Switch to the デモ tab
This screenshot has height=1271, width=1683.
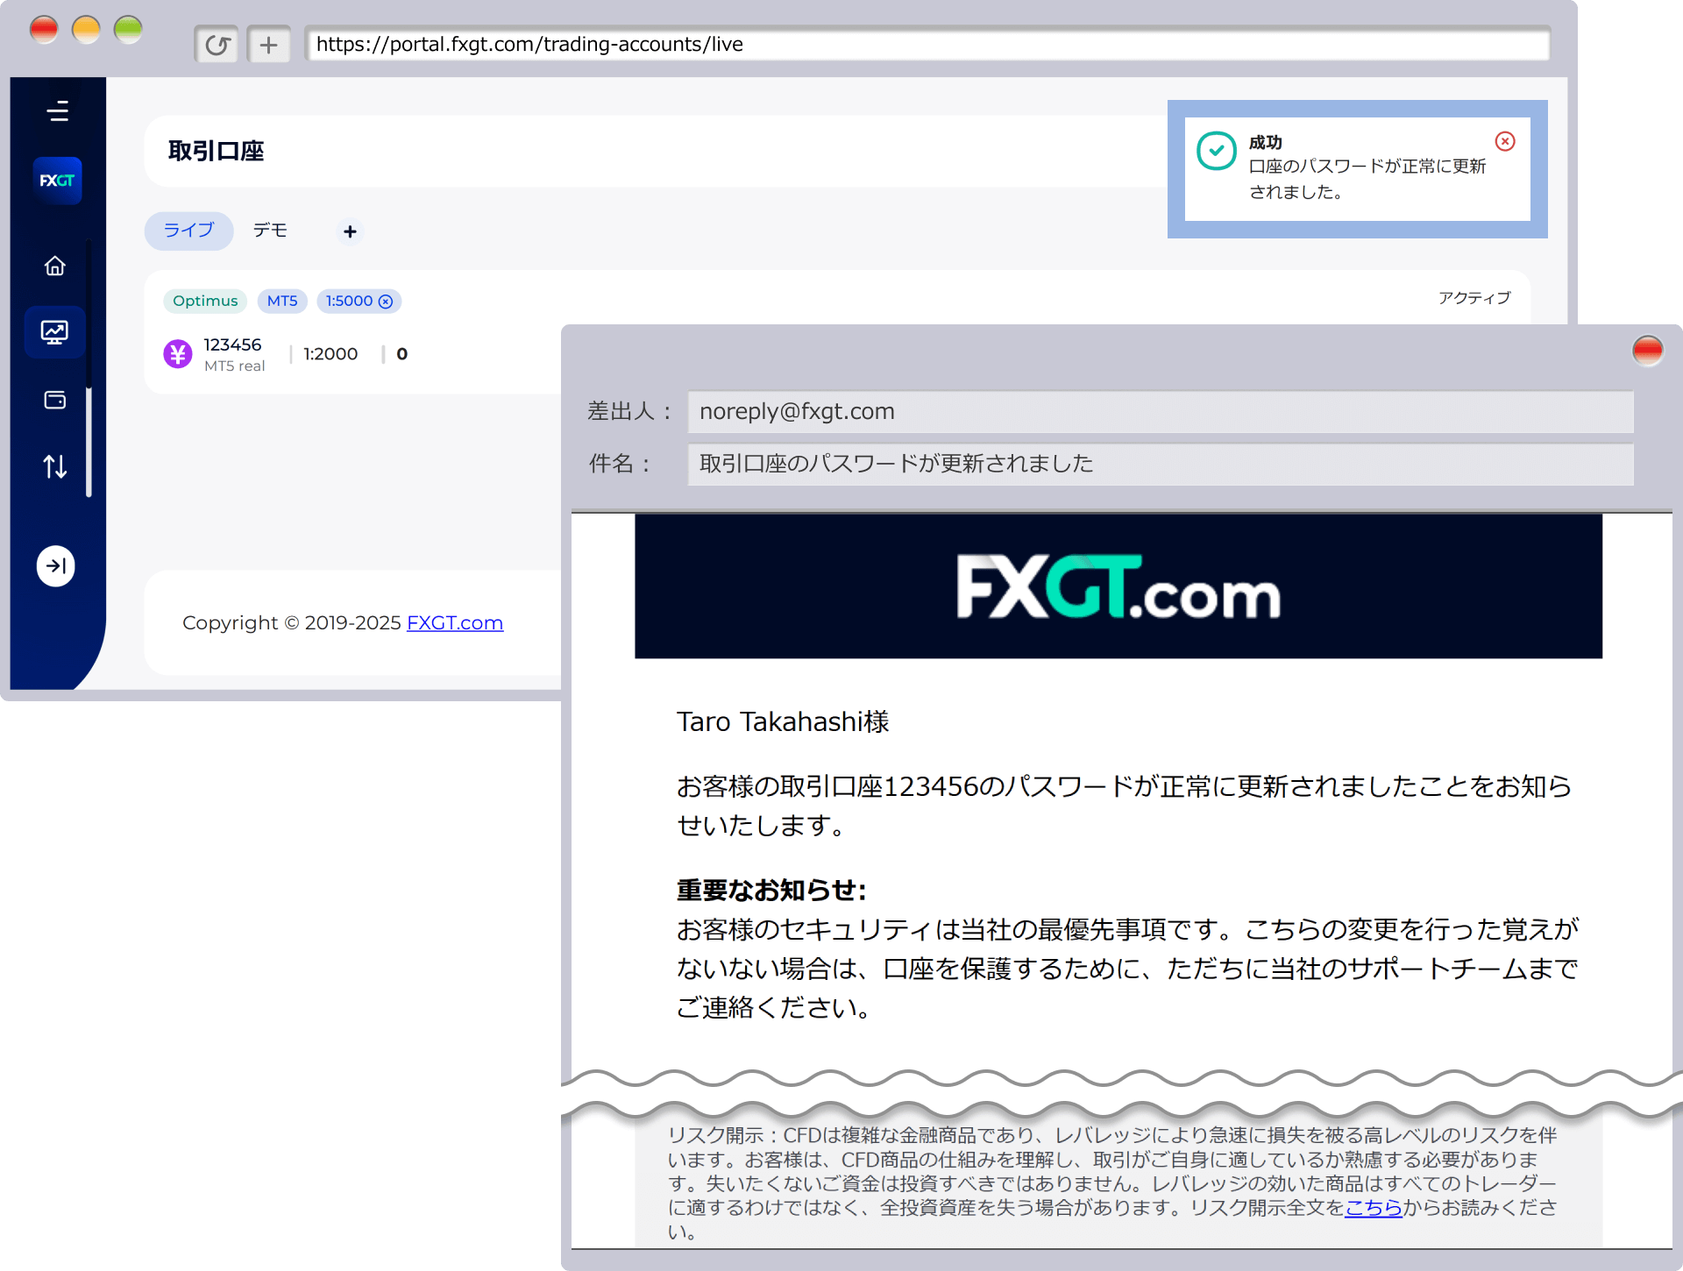coord(270,231)
